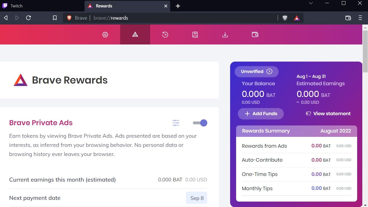
Task: Maximize the Brave browser window
Action: 344,3
